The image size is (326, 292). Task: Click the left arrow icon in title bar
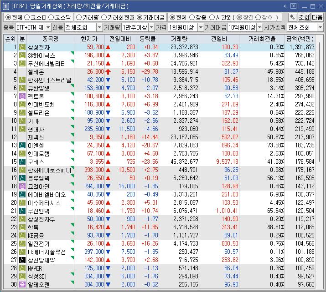coord(285,6)
